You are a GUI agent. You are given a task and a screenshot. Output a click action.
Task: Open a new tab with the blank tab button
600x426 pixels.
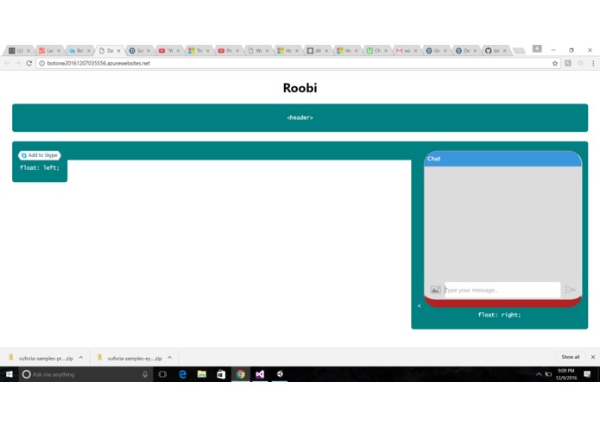pos(519,51)
